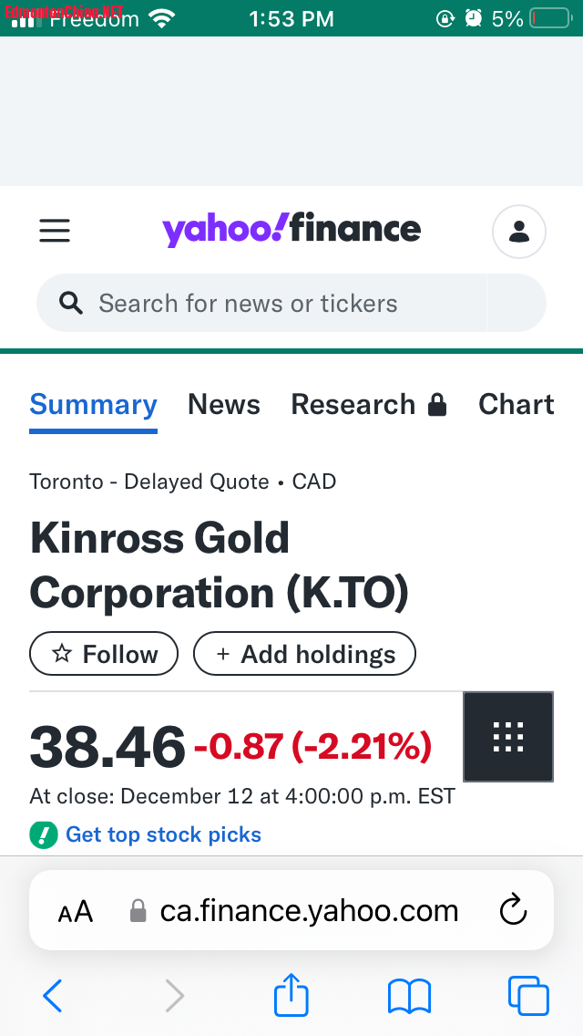Tap the user profile account icon

[519, 232]
